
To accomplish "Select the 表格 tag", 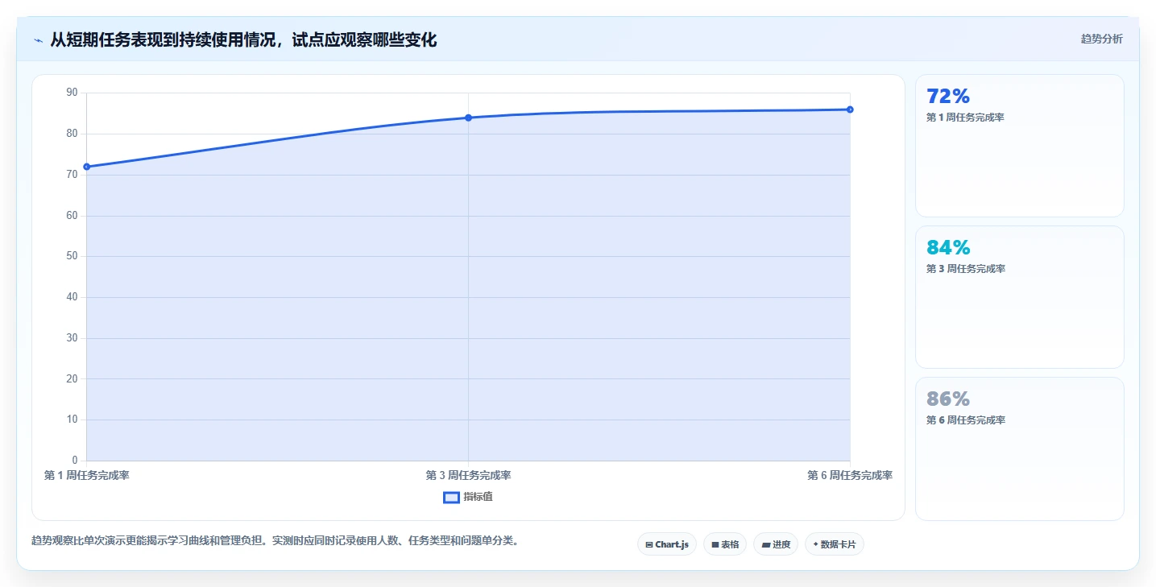I will (x=725, y=544).
